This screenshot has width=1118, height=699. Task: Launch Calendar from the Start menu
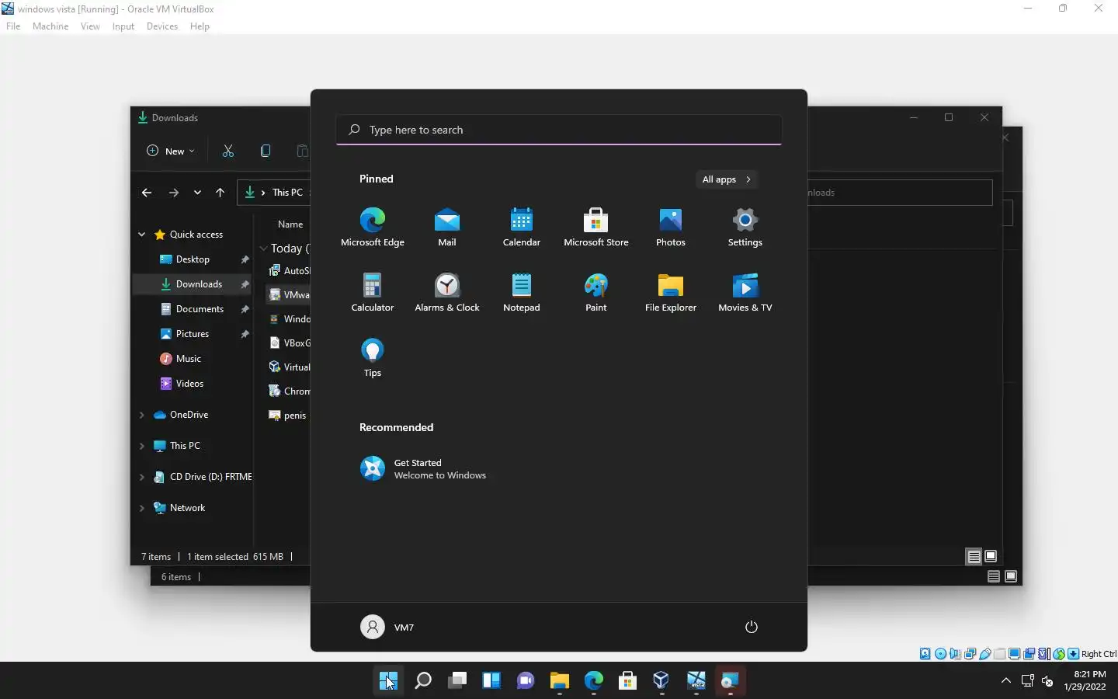click(x=522, y=227)
